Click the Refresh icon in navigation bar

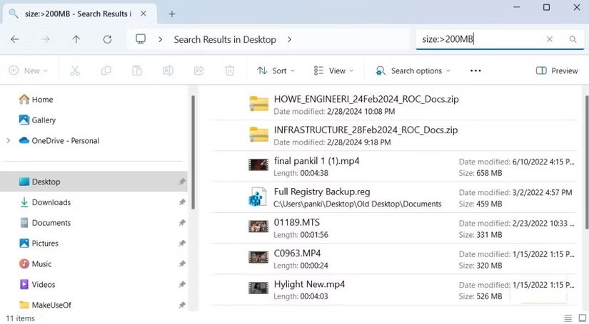pos(107,39)
